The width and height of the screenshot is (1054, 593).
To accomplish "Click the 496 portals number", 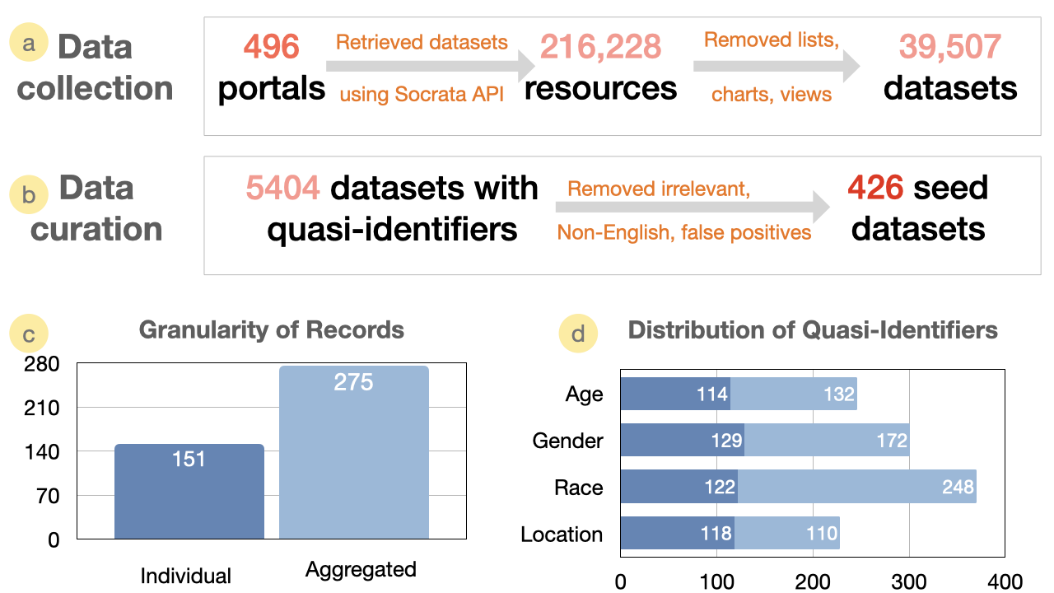I will click(x=271, y=47).
